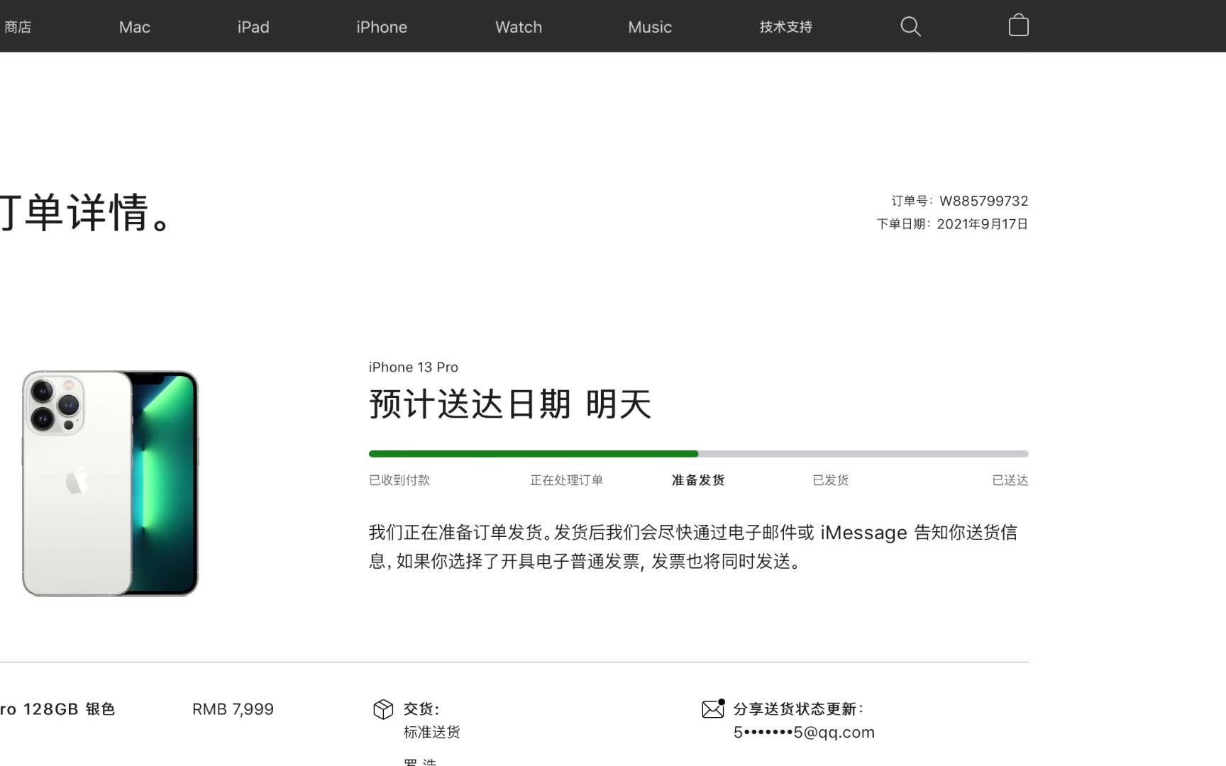Open the Music navigation item
This screenshot has height=766, width=1226.
650,27
